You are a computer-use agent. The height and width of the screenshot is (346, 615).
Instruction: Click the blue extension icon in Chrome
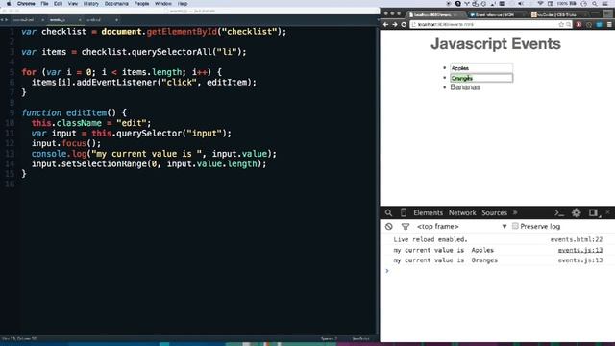[x=599, y=24]
